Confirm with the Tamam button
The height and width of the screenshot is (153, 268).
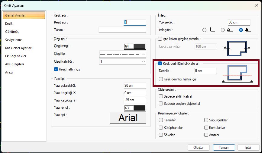224,148
